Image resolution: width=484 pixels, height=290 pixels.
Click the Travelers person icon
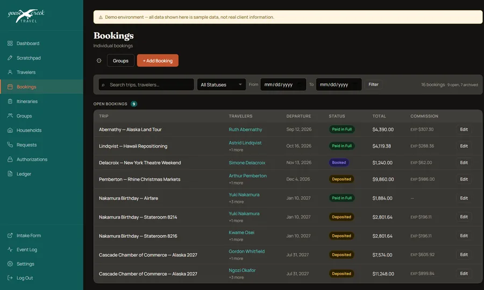[10, 72]
